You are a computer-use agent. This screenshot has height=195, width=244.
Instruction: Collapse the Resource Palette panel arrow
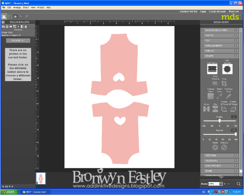coord(3,22)
